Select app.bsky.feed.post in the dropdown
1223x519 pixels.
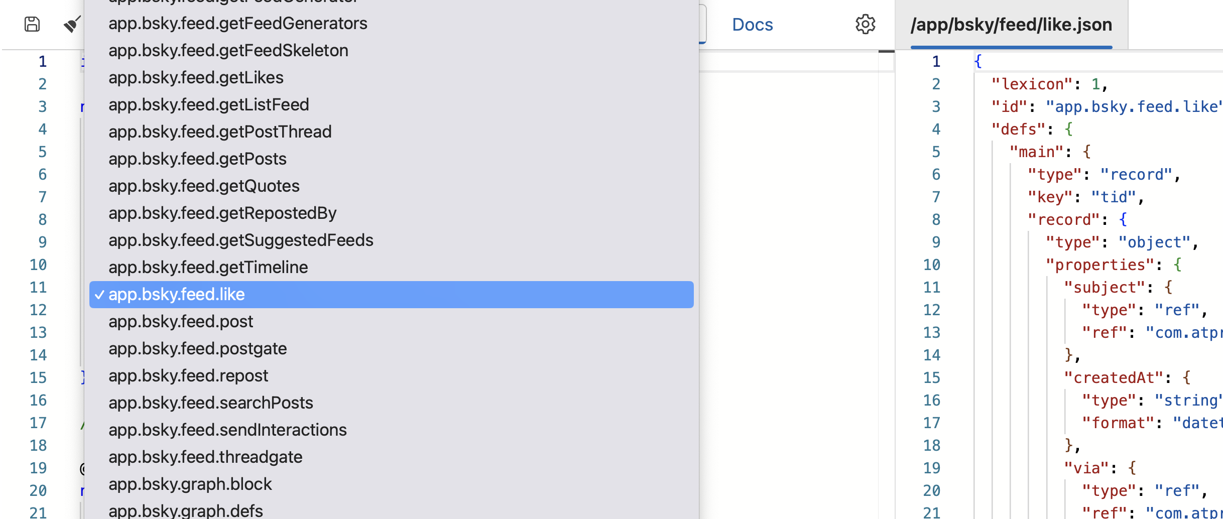click(x=181, y=322)
